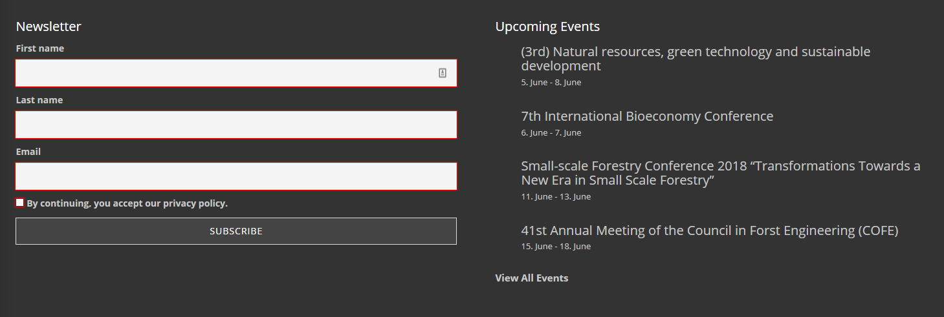
Task: Tick the privacy policy acceptance checkbox
Action: pos(20,203)
